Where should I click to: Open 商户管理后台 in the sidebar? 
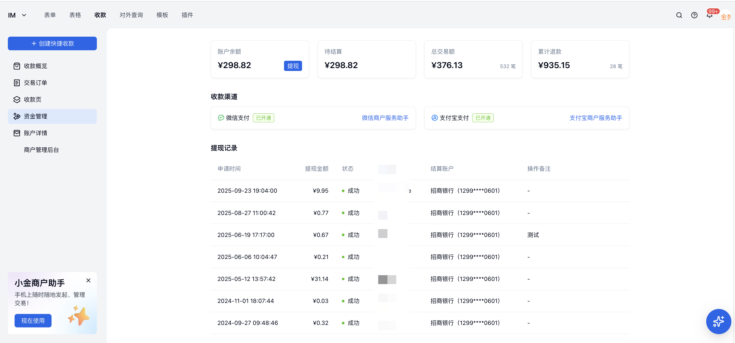[52, 150]
